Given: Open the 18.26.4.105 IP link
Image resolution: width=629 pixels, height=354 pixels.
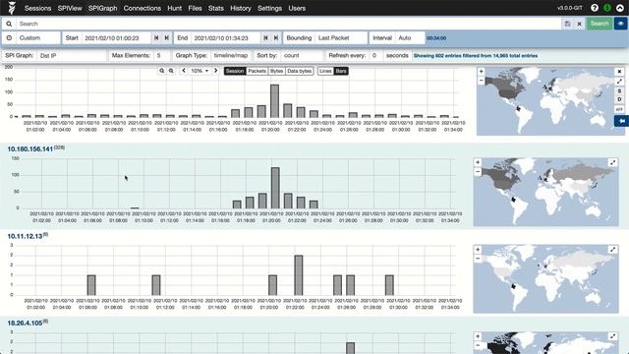Looking at the screenshot, I should 25,324.
